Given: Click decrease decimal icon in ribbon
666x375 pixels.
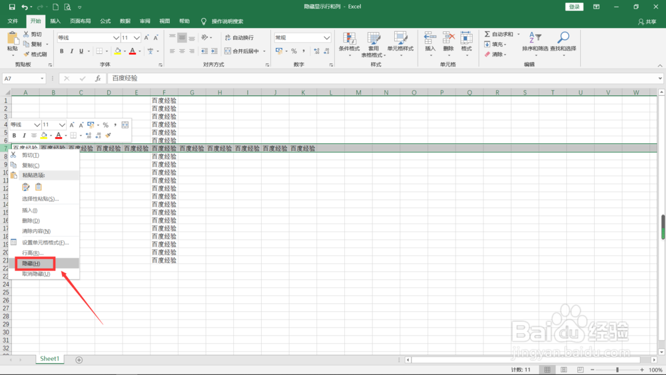Looking at the screenshot, I should pyautogui.click(x=326, y=51).
